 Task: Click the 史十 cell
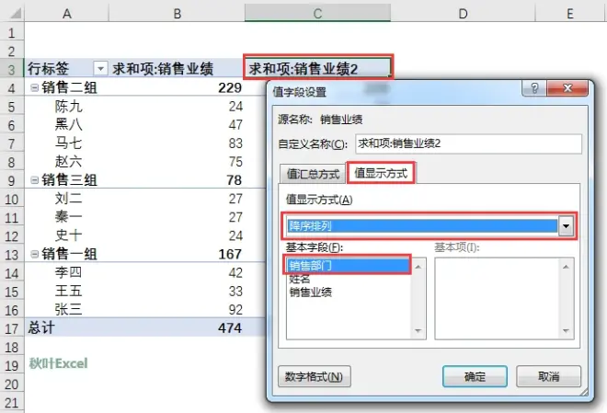click(68, 235)
